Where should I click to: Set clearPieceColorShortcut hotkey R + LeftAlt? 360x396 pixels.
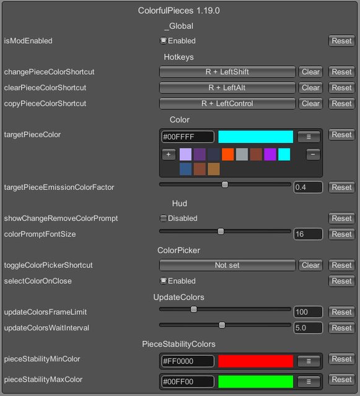coord(227,88)
